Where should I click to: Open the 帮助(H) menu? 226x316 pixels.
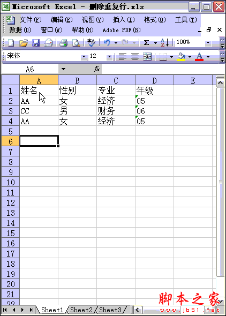pyautogui.click(x=82, y=30)
